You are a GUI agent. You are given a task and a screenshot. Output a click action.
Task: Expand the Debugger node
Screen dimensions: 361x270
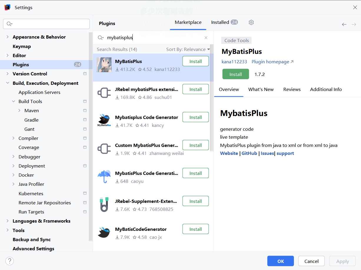(x=13, y=157)
